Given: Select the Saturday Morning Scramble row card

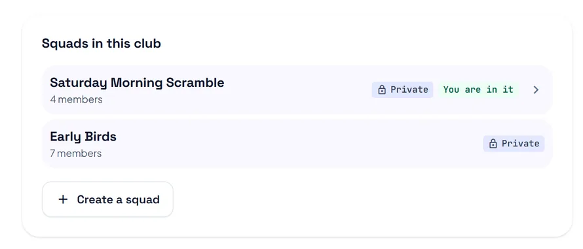Looking at the screenshot, I should point(297,90).
